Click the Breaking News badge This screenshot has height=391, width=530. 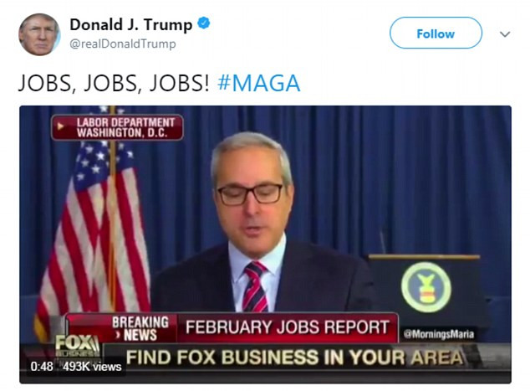tap(140, 328)
